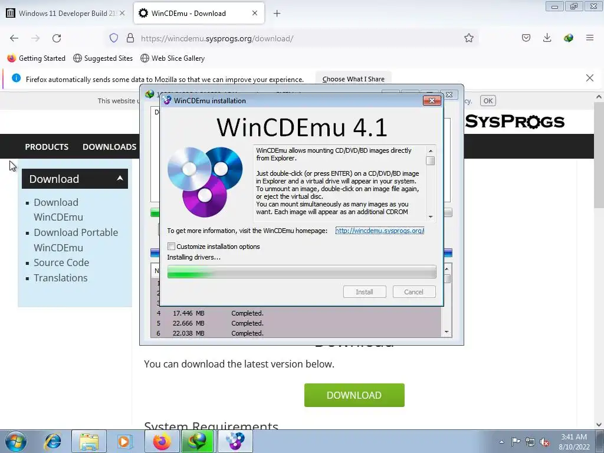Open the Firefox hamburger menu

[590, 38]
